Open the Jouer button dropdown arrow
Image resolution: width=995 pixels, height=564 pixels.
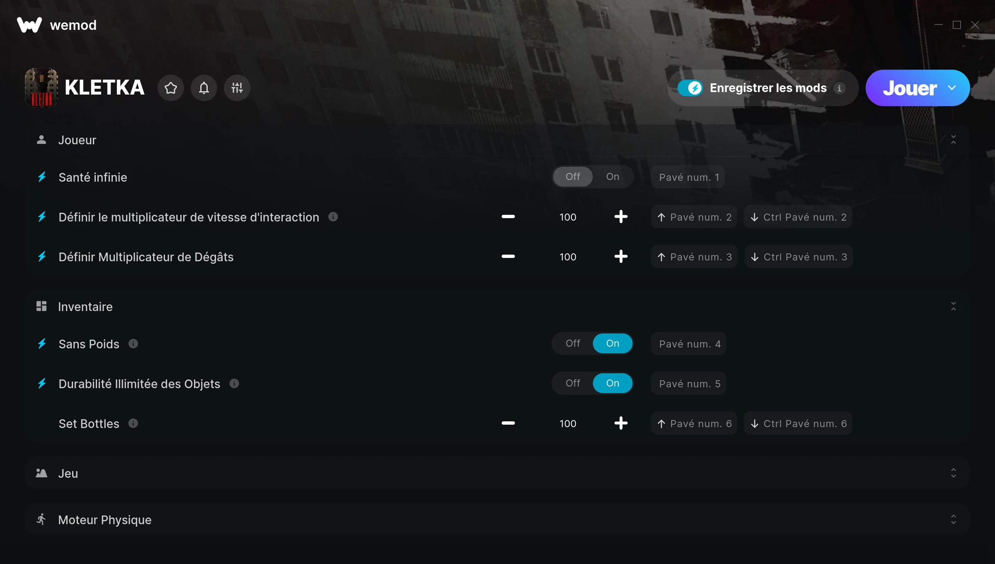coord(952,88)
